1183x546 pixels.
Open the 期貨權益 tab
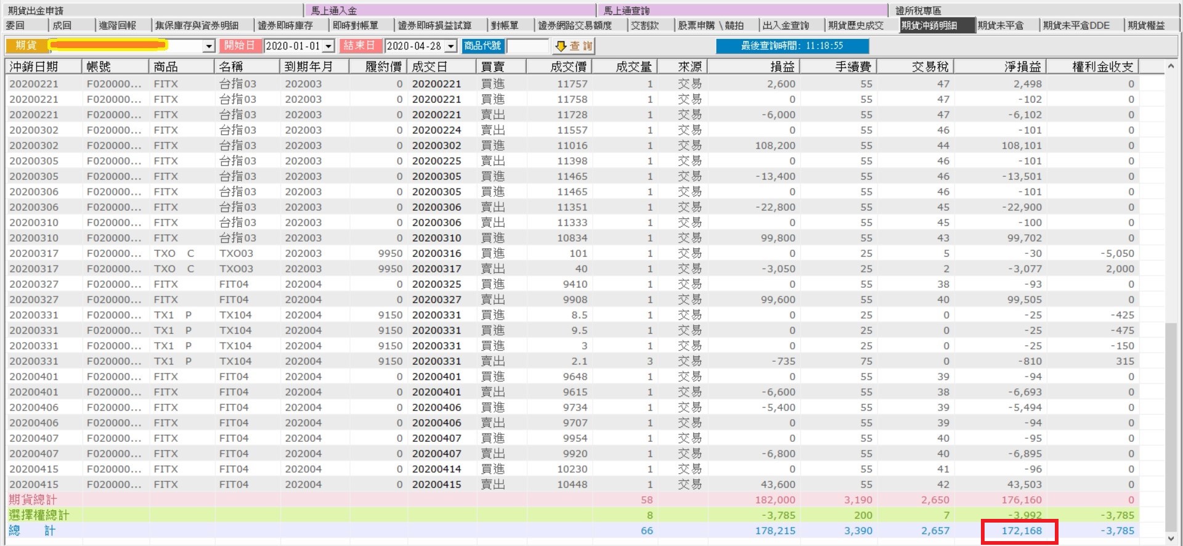click(1152, 25)
